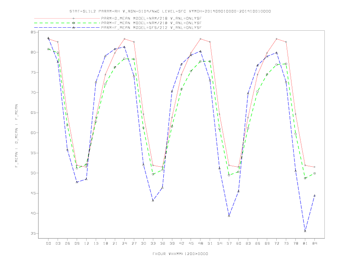Click the x-axis tick label 48
Image resolution: width=343 pixels, height=265 pixels.
201,243
